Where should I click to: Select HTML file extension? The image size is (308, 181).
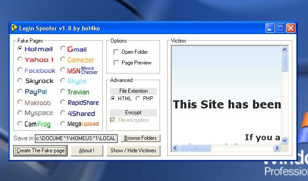(x=113, y=98)
